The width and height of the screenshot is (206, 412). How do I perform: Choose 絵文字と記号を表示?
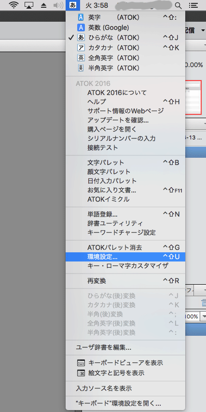(125, 373)
